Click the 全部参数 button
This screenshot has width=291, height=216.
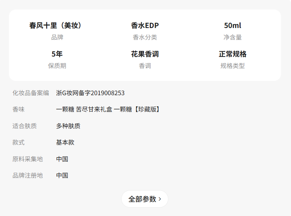click(142, 199)
